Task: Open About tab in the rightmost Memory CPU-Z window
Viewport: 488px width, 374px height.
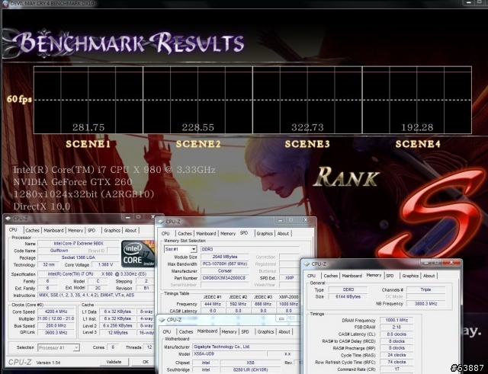Action: click(429, 276)
